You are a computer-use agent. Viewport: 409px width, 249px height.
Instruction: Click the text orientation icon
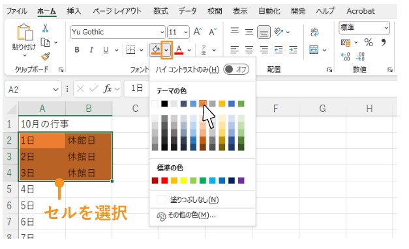(279, 32)
